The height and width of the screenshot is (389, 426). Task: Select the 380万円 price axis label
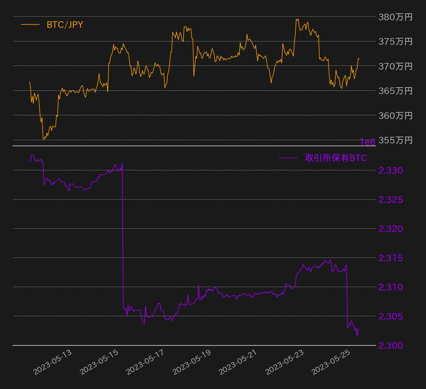[x=395, y=17]
